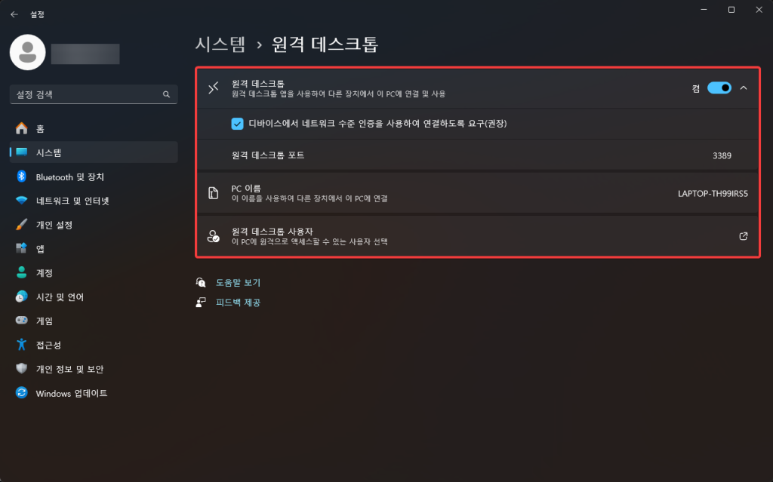Select the Bluetooth 및 장치 icon
This screenshot has height=482, width=773.
pyautogui.click(x=22, y=177)
